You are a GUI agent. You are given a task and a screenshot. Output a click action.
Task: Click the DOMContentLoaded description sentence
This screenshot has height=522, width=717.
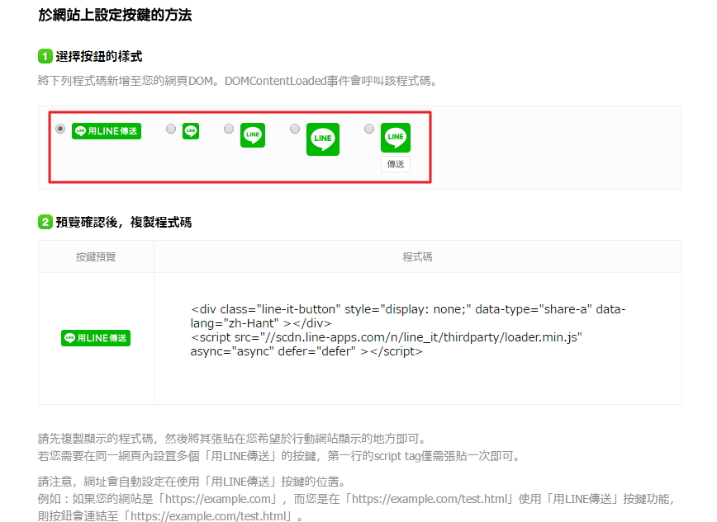[x=238, y=81]
